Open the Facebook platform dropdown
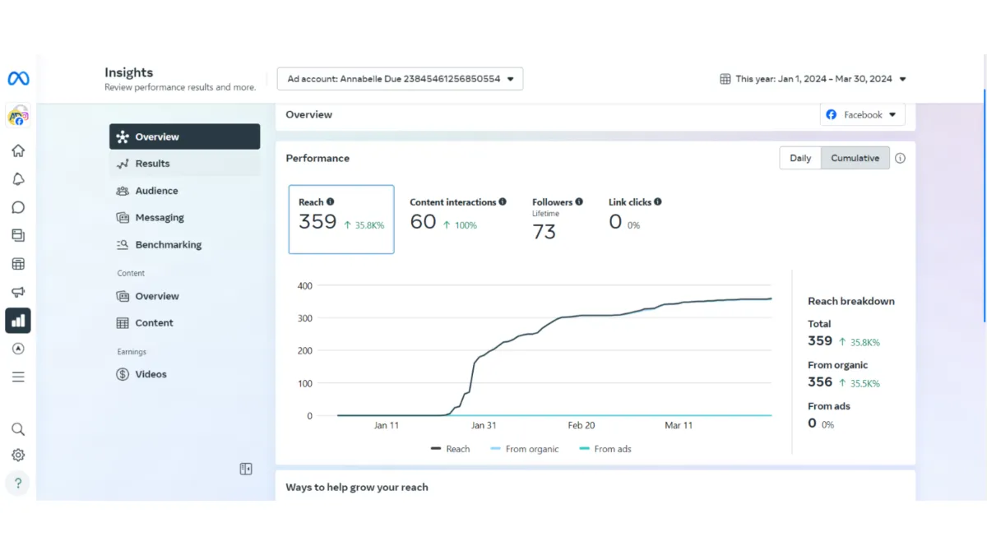This screenshot has width=987, height=555. [x=862, y=115]
